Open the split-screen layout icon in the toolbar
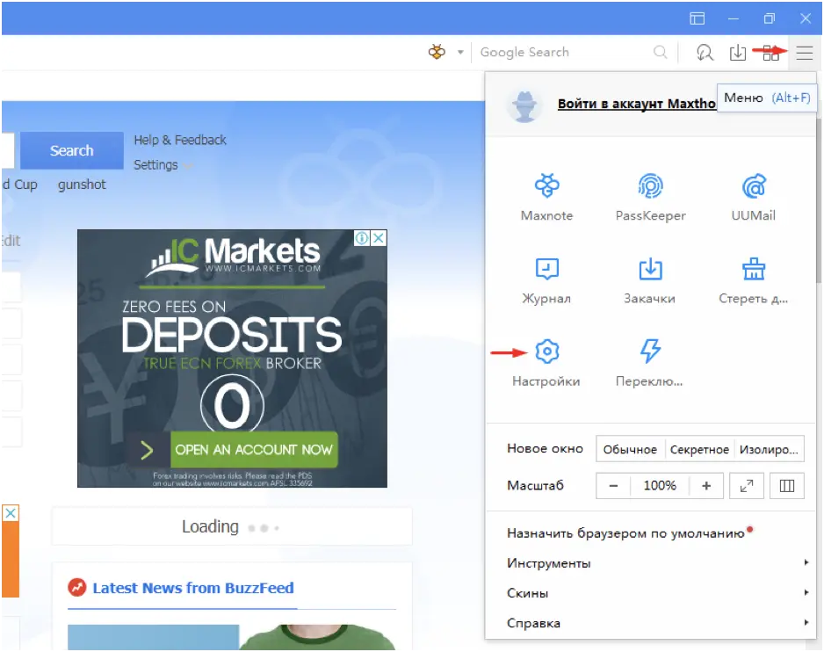Image resolution: width=824 pixels, height=652 pixels. [x=770, y=53]
